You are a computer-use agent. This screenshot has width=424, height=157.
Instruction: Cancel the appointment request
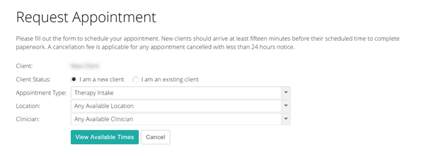coord(155,137)
